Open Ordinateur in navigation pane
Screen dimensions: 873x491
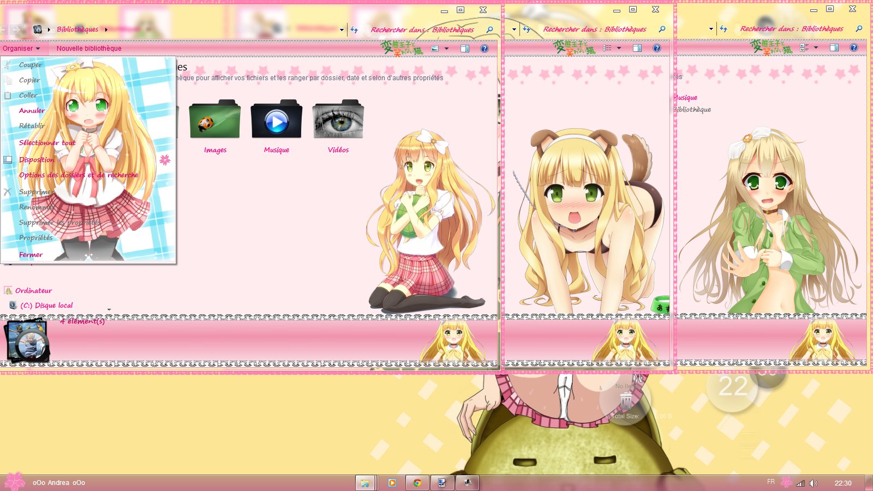[33, 291]
